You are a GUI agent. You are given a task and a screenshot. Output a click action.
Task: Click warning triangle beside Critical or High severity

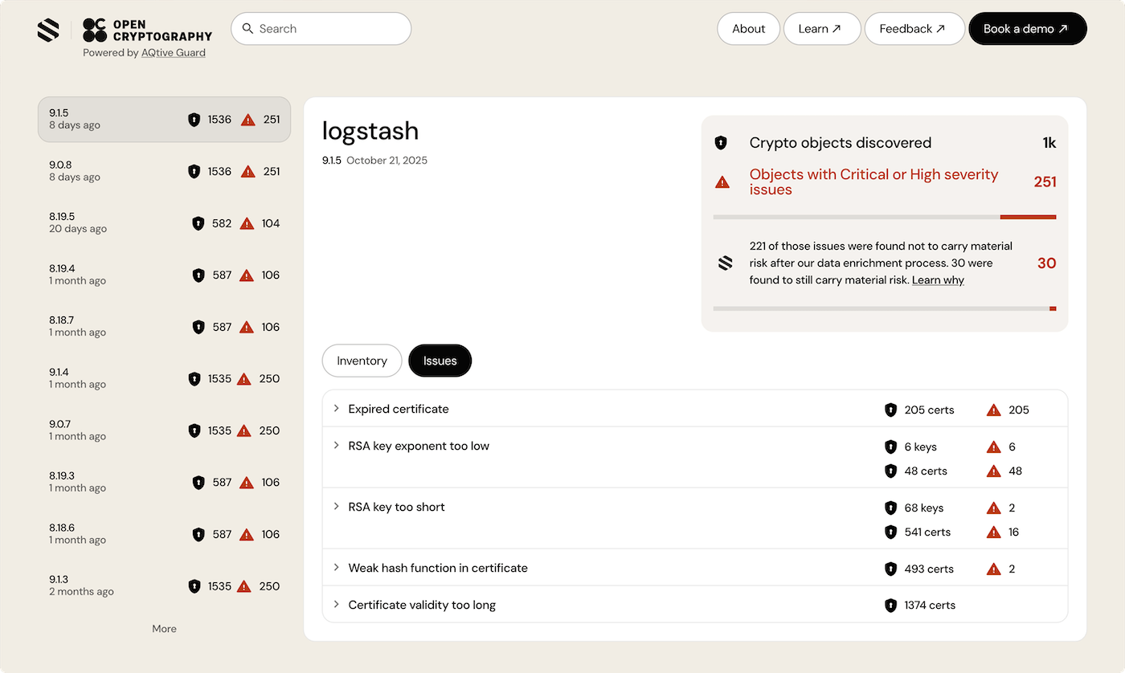click(x=722, y=182)
